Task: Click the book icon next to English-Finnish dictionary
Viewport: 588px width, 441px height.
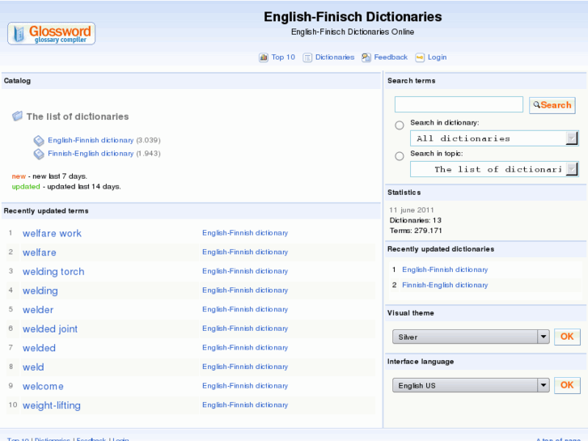Action: 39,141
